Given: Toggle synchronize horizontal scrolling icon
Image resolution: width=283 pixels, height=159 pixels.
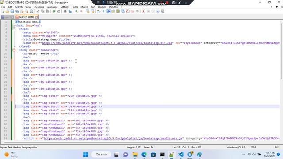Looking at the screenshot, I should click(92, 11).
